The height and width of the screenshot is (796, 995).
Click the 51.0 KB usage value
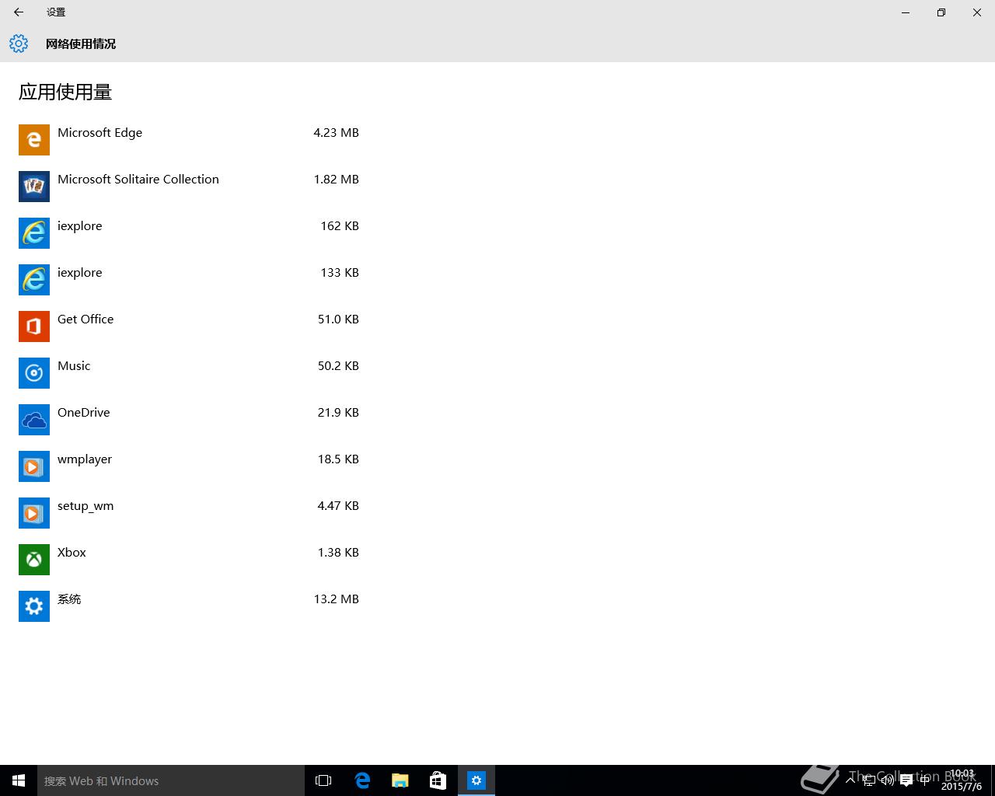338,319
